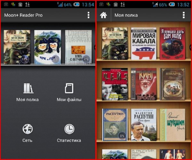Open the Аркадий Гайдар book in the bottom shelf row

coord(115,154)
